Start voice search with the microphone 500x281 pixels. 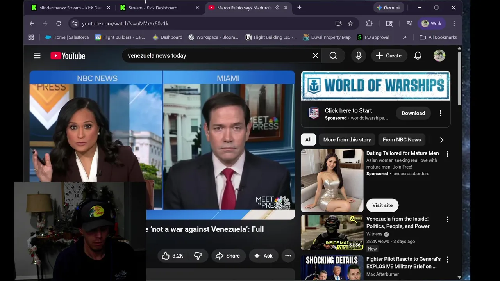[x=359, y=56]
